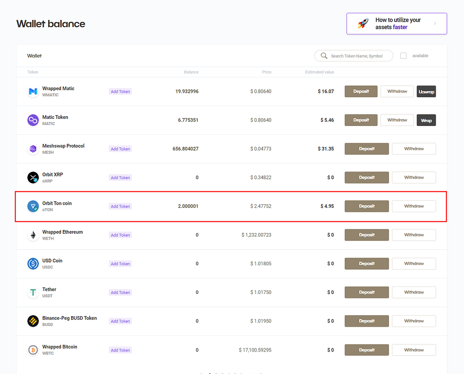Click the Wrapped Matic token icon
Viewport: 464px width, 374px height.
point(33,92)
